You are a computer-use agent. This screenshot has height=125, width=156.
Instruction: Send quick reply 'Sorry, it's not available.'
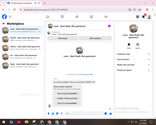(x=67, y=103)
